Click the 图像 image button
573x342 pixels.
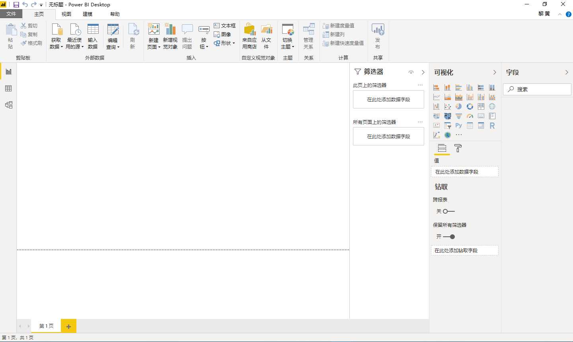coord(222,34)
